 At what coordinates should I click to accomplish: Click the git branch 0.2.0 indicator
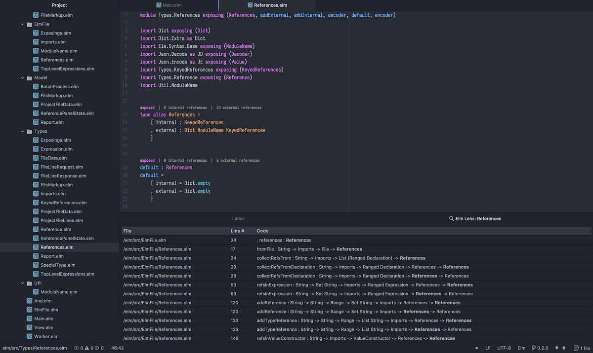click(x=540, y=348)
